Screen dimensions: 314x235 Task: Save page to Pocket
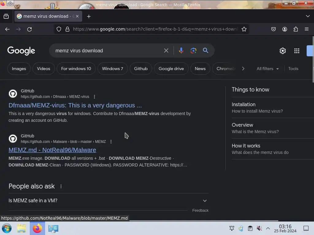(x=274, y=29)
